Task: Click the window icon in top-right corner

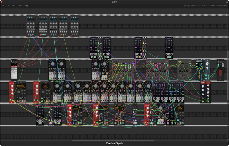Action: 226,2
